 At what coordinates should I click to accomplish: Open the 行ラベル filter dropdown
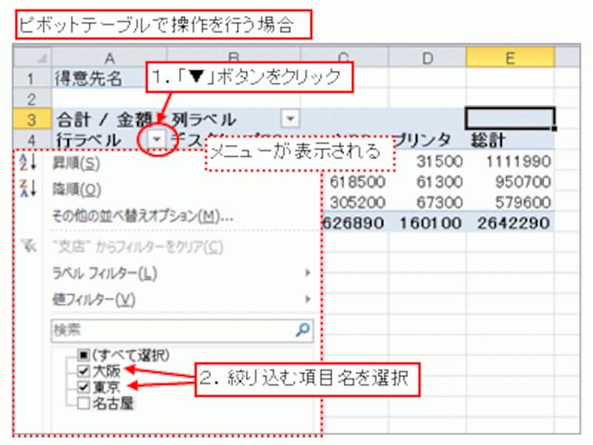tap(156, 140)
